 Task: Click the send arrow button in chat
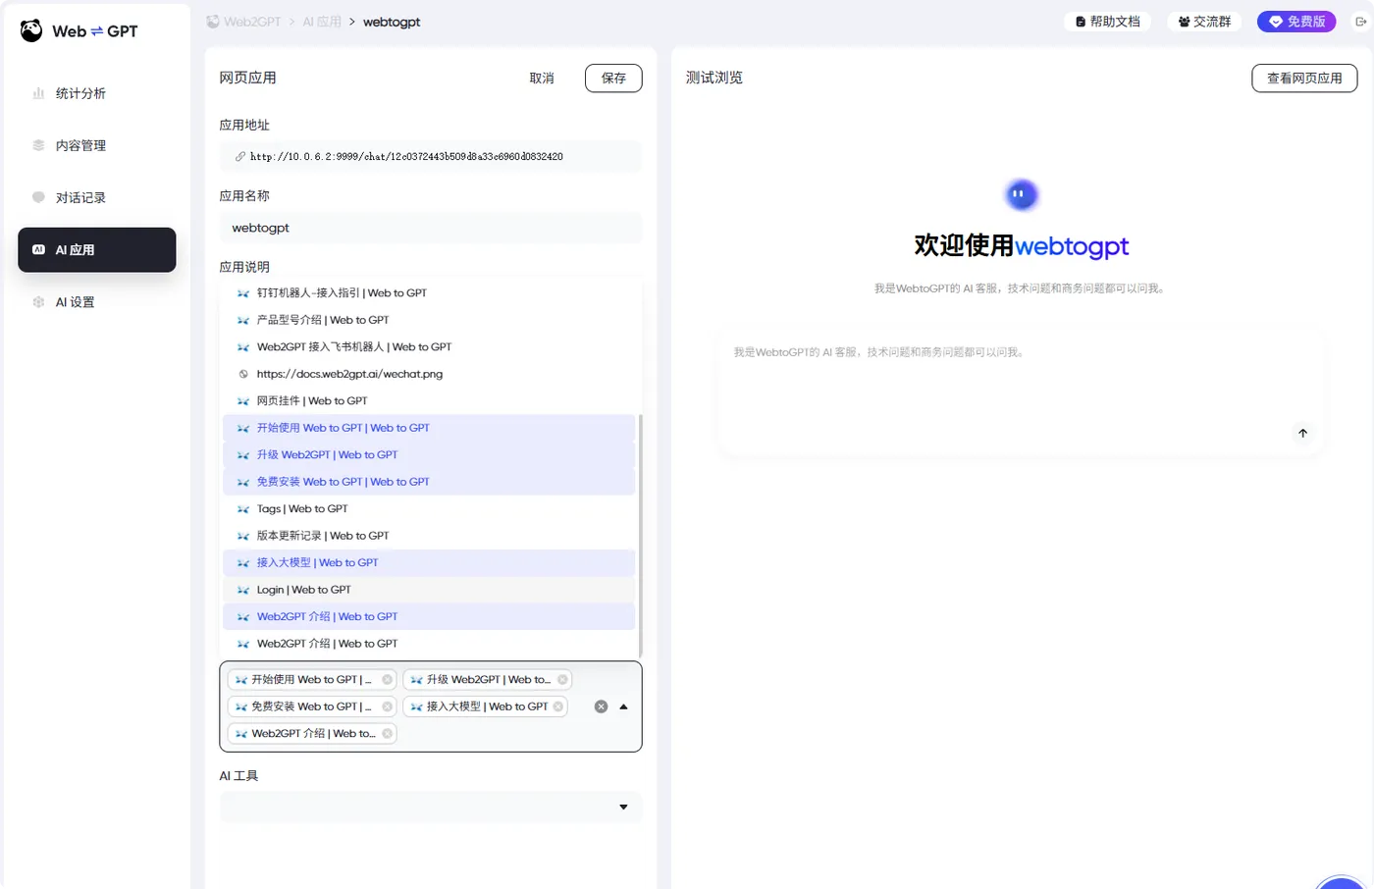tap(1302, 433)
